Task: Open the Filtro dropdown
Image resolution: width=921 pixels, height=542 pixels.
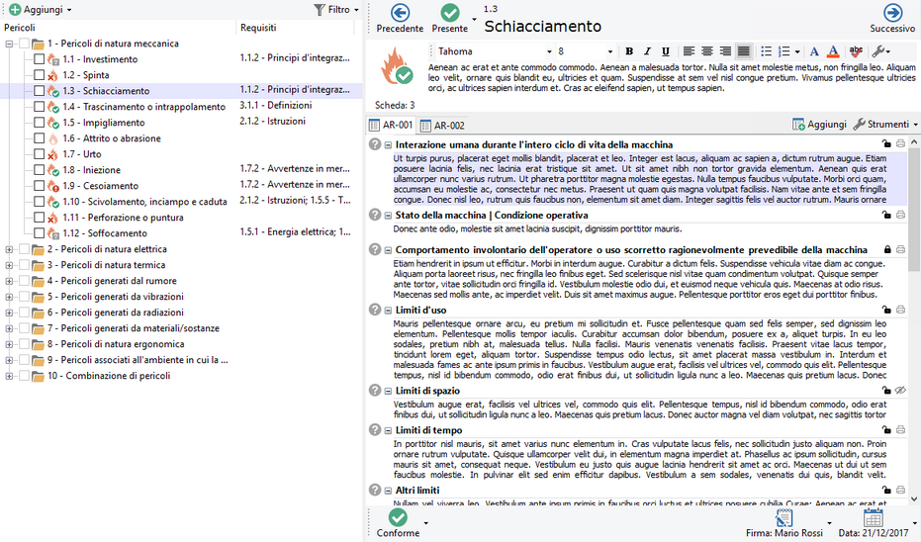Action: click(336, 9)
